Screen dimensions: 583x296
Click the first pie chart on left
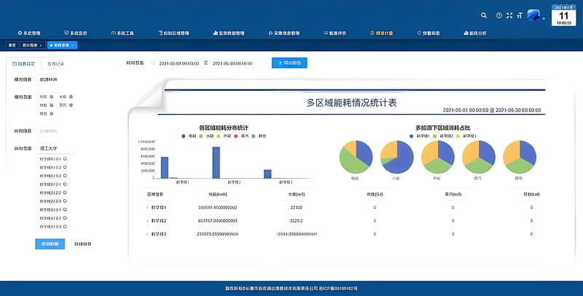pyautogui.click(x=356, y=157)
